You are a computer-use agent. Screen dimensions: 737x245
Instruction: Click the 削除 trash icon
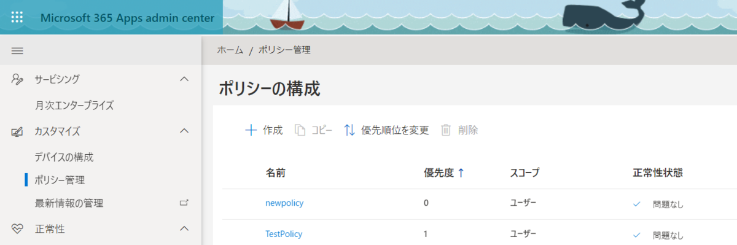coord(446,130)
